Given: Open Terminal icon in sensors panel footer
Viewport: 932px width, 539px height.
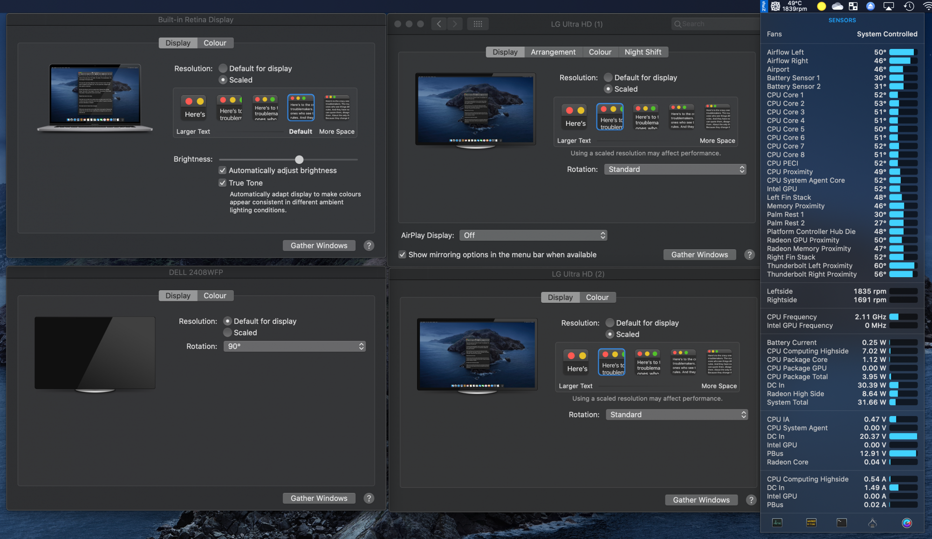Looking at the screenshot, I should coord(842,523).
